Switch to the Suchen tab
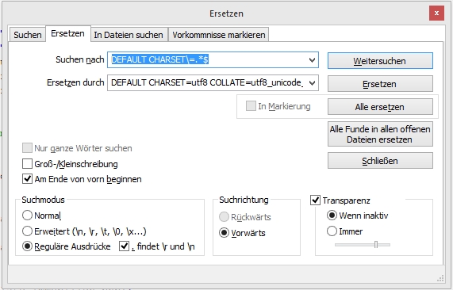This screenshot has height=290, width=453. [x=28, y=35]
